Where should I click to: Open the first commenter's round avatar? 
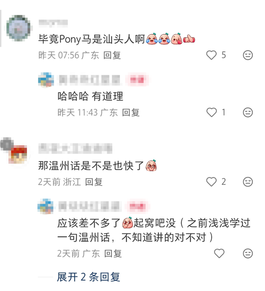19,28
